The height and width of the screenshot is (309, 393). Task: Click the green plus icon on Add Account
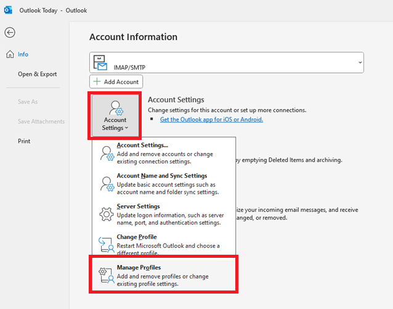click(x=97, y=81)
